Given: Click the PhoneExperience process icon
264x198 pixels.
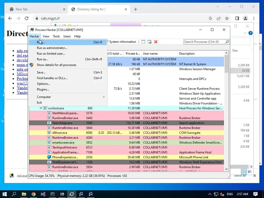Looking at the screenshot, I should click(49, 157).
